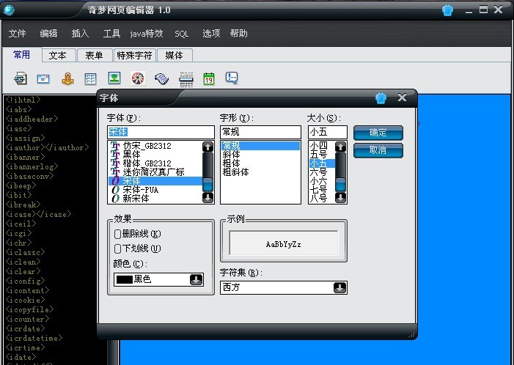The image size is (514, 365).
Task: Open the java特效 menu
Action: click(x=147, y=34)
